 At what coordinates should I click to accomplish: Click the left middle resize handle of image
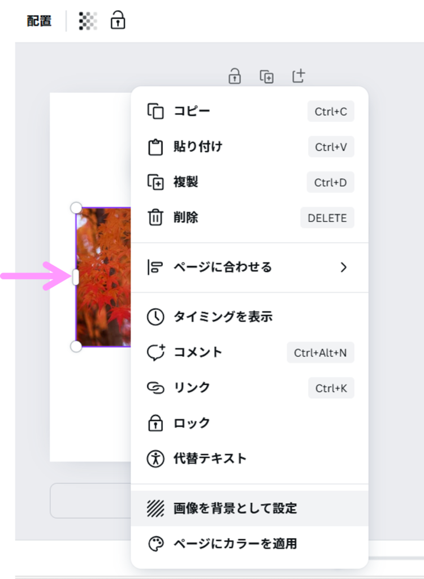coord(76,277)
